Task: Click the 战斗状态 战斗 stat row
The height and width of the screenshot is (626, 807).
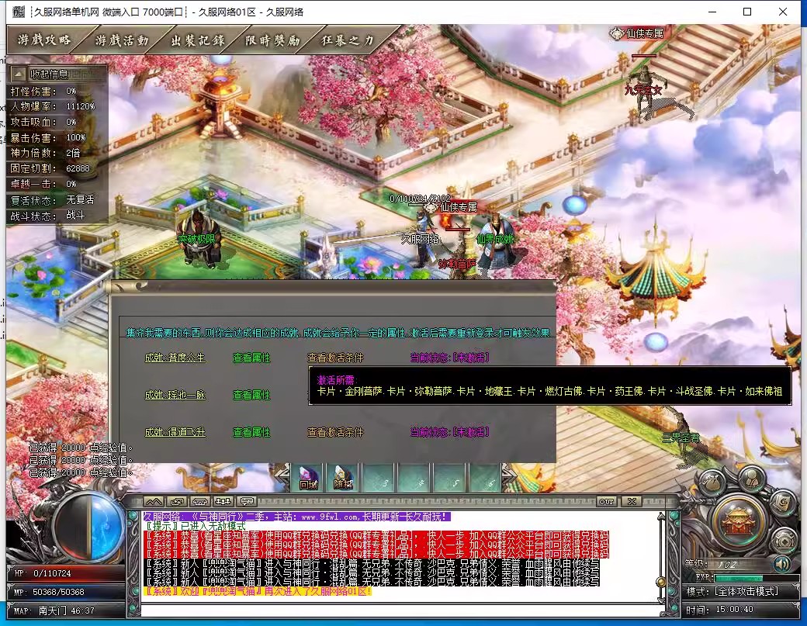Action: pyautogui.click(x=48, y=216)
